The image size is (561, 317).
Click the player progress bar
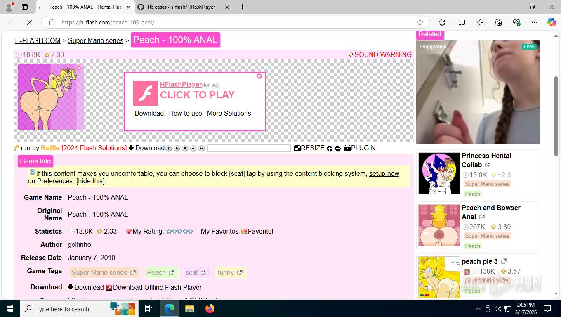pos(249,148)
